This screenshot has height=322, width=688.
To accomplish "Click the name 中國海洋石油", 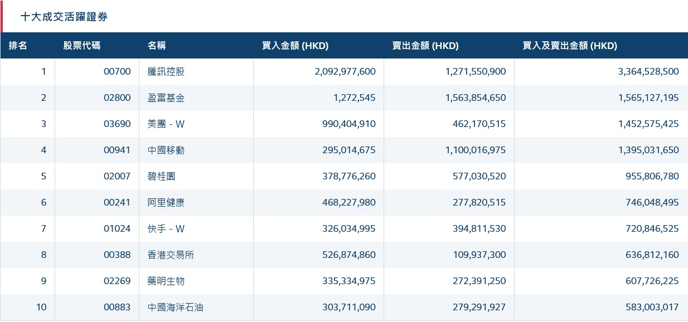I will 175,307.
